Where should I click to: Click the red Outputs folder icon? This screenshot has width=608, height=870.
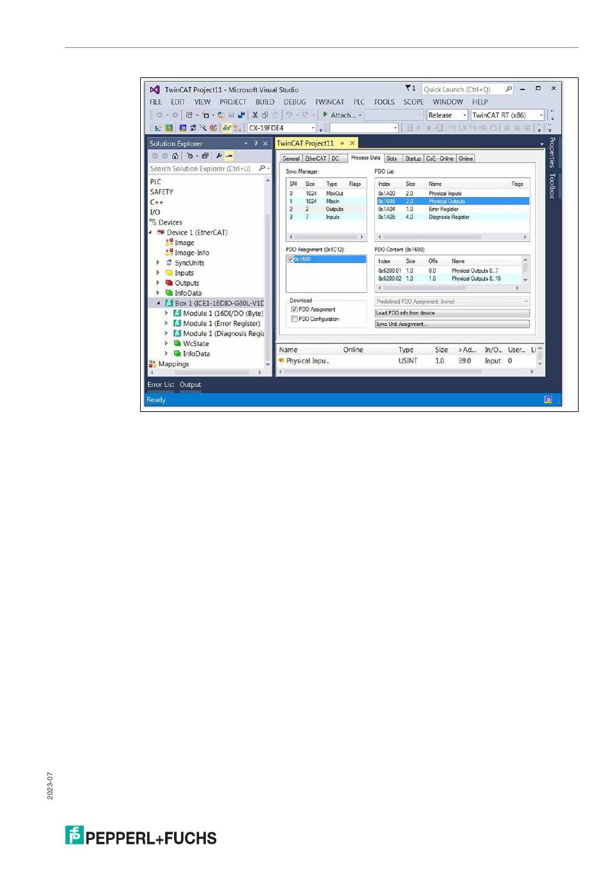[169, 283]
